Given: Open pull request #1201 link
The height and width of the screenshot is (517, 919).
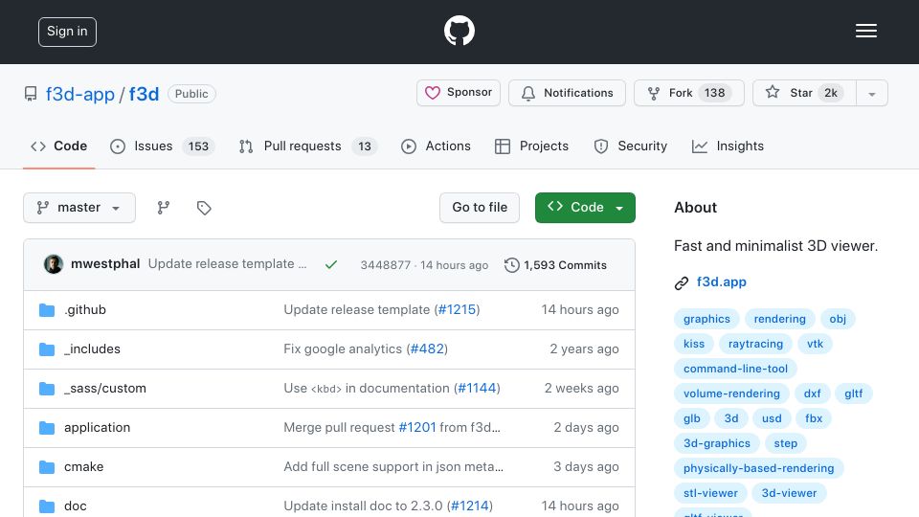Looking at the screenshot, I should pos(417,427).
